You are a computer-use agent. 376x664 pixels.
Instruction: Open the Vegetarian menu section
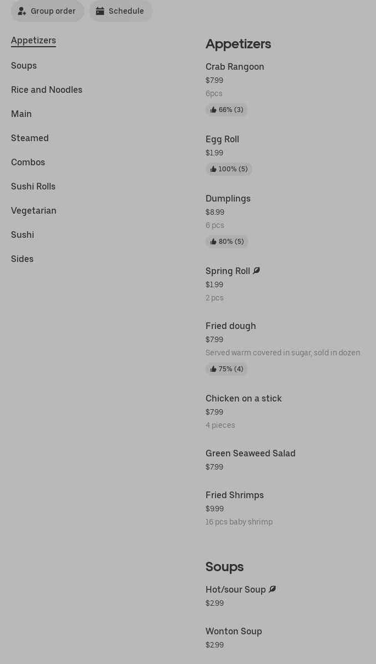click(x=34, y=210)
